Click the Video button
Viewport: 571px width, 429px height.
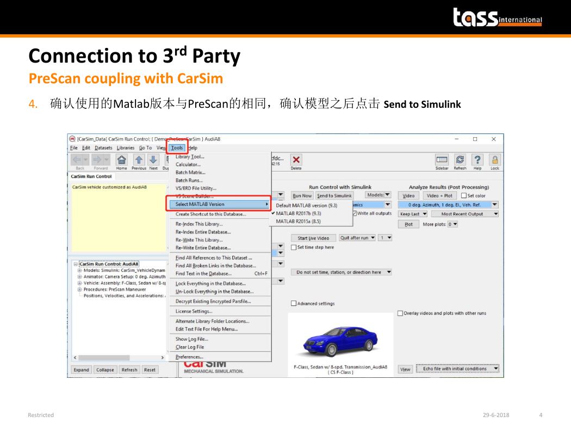tap(408, 196)
